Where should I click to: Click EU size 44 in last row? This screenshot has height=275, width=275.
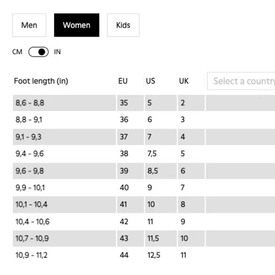click(130, 255)
